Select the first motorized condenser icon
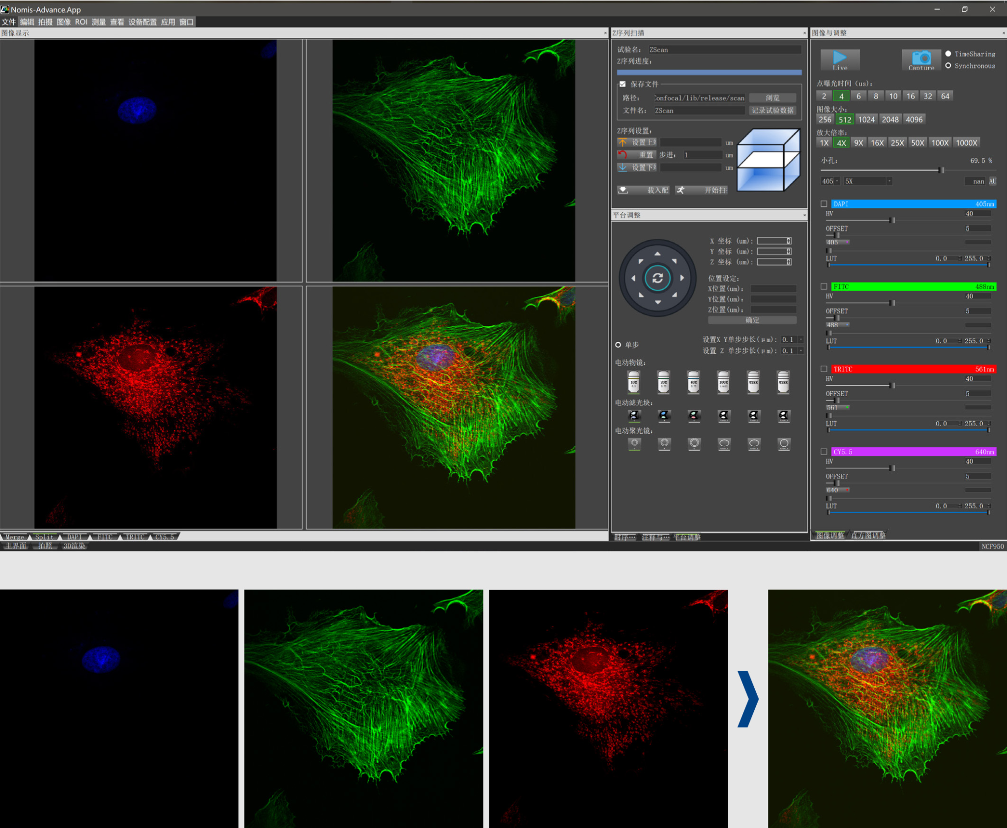Screen dimensions: 1007x828 pos(634,444)
